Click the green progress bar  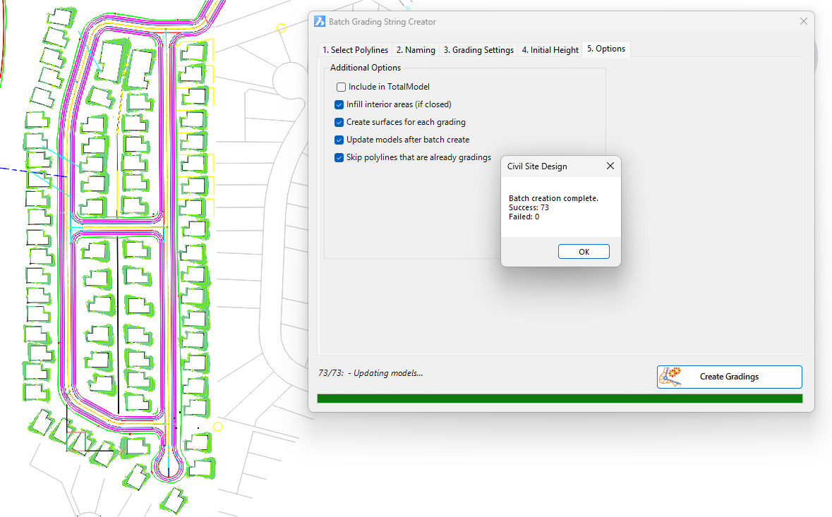pos(560,399)
